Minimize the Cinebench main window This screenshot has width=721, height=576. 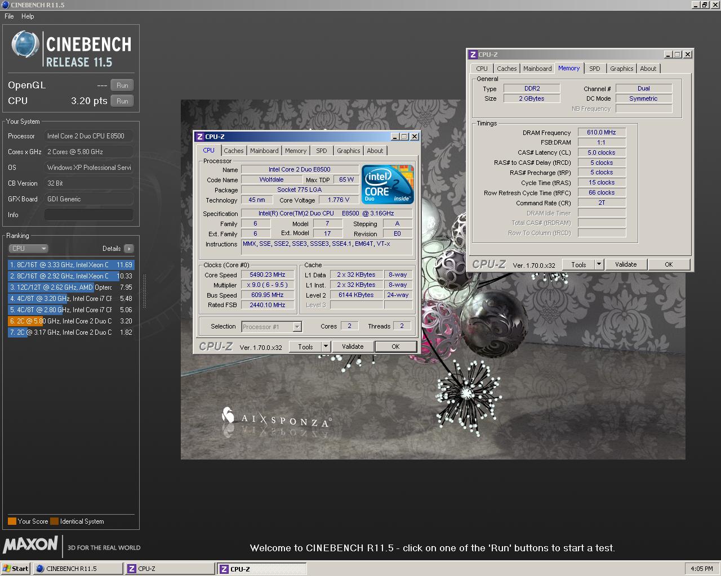tap(696, 5)
